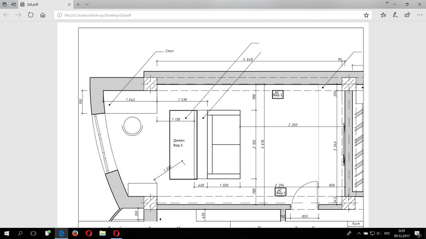This screenshot has height=239, width=426.
Task: Show tabs you've set aside
Action: (4, 4)
